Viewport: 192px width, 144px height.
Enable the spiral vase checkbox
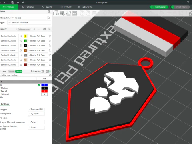click(29, 118)
